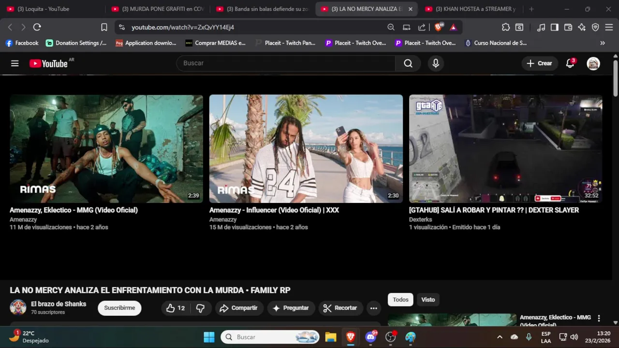Open Dexterks channel link

[421, 219]
